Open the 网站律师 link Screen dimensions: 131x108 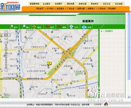point(112,9)
